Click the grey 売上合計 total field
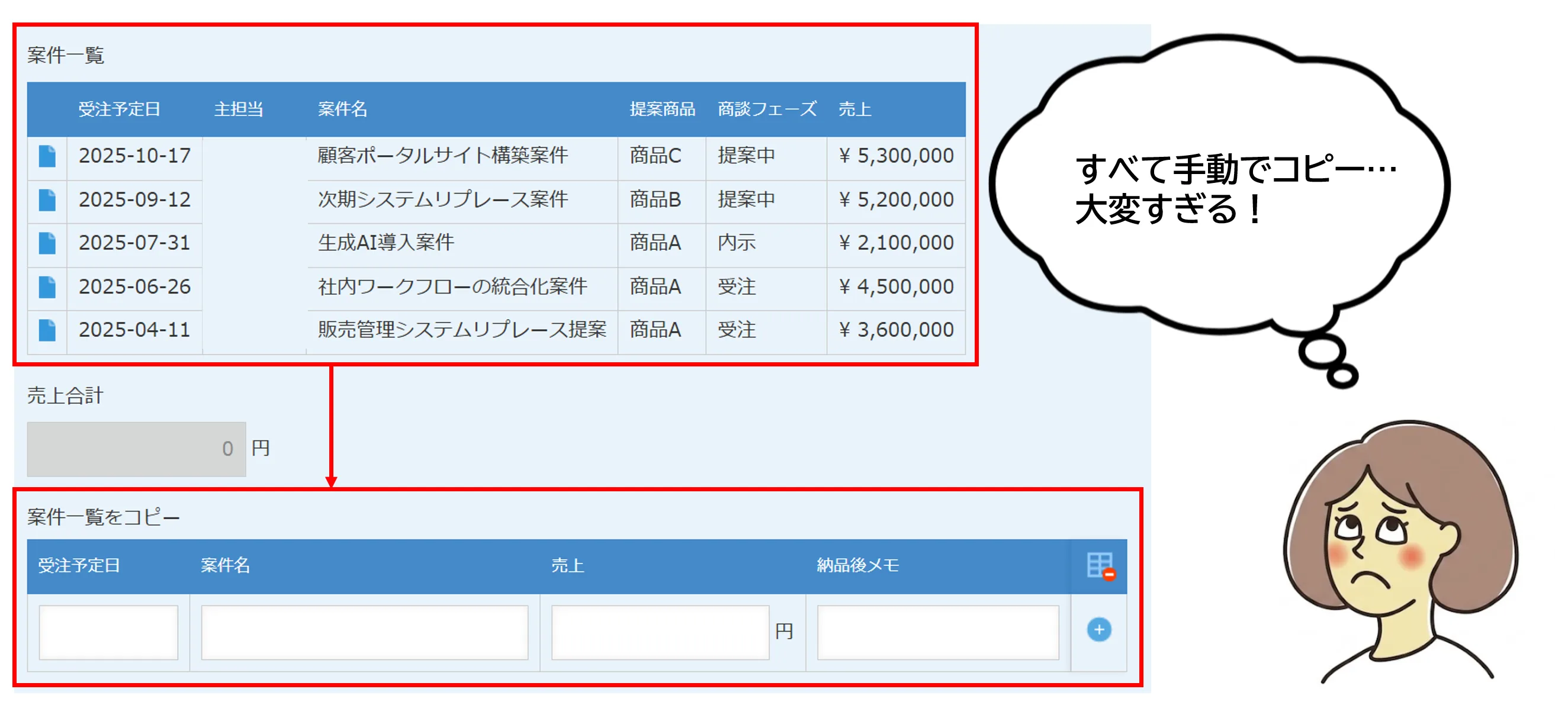 point(136,449)
